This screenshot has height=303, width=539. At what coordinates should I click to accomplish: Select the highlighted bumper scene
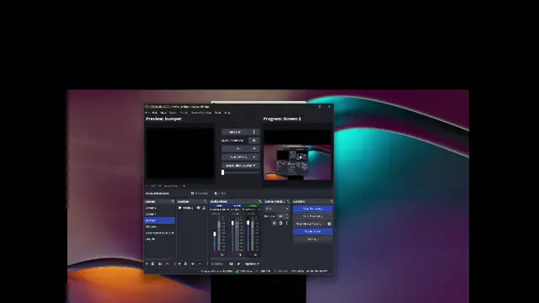click(x=159, y=221)
